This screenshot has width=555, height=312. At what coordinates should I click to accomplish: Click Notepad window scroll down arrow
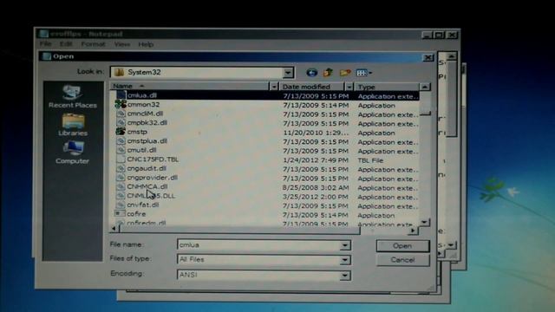(x=451, y=244)
